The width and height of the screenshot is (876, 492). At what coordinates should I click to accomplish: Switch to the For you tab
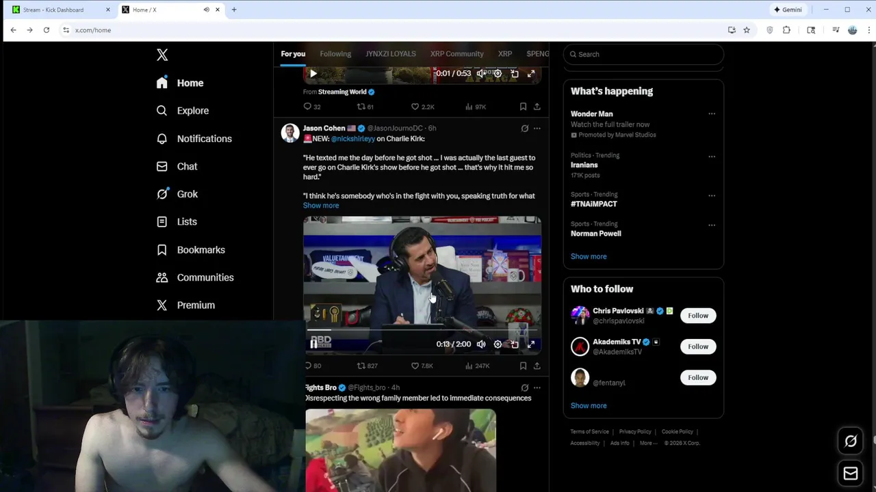click(x=293, y=54)
